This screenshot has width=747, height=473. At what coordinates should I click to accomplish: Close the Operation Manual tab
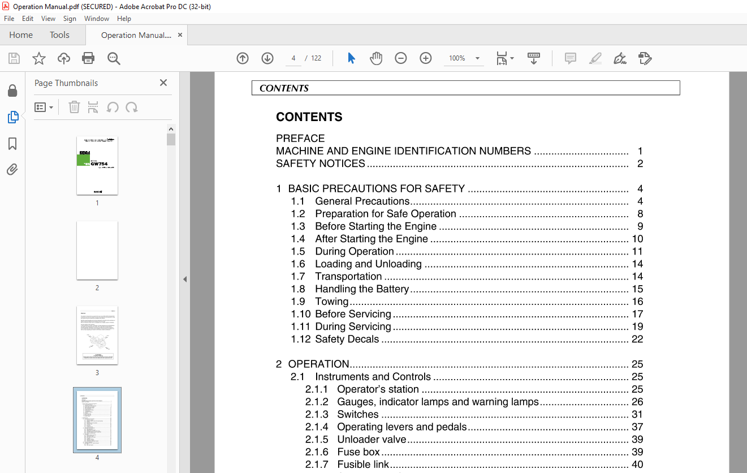pyautogui.click(x=180, y=35)
